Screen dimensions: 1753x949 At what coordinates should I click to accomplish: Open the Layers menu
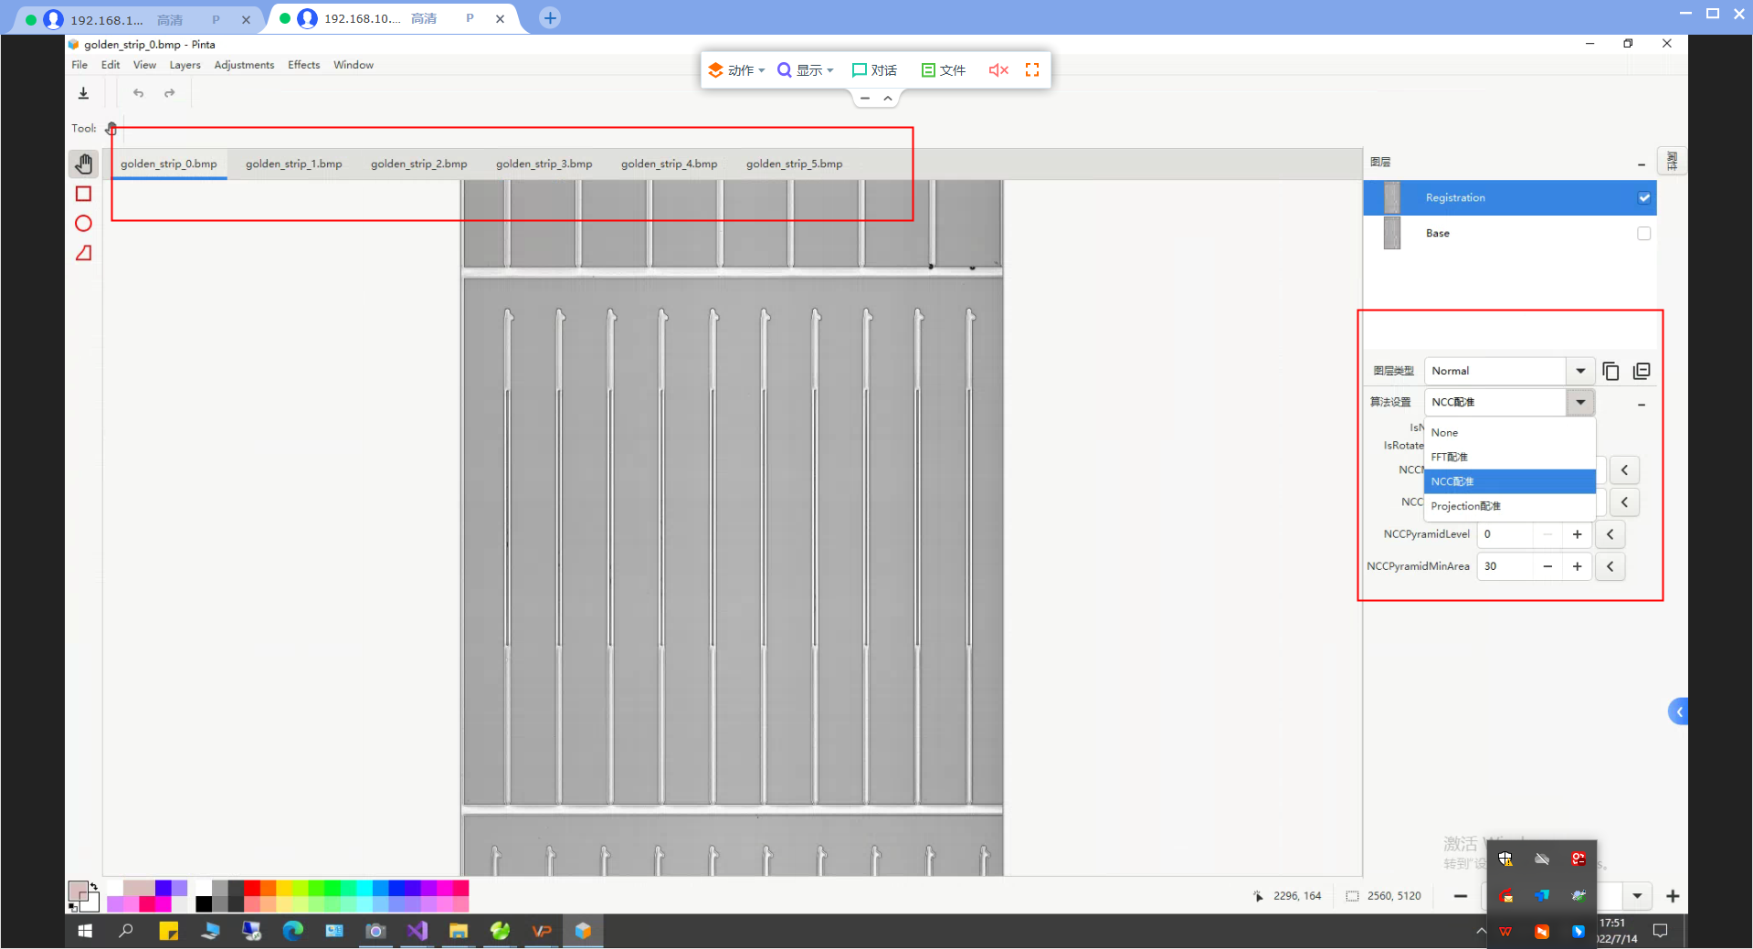point(185,65)
